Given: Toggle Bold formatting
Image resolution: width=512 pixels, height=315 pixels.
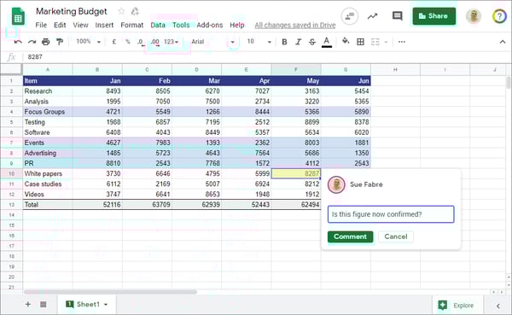Looking at the screenshot, I should [284, 42].
